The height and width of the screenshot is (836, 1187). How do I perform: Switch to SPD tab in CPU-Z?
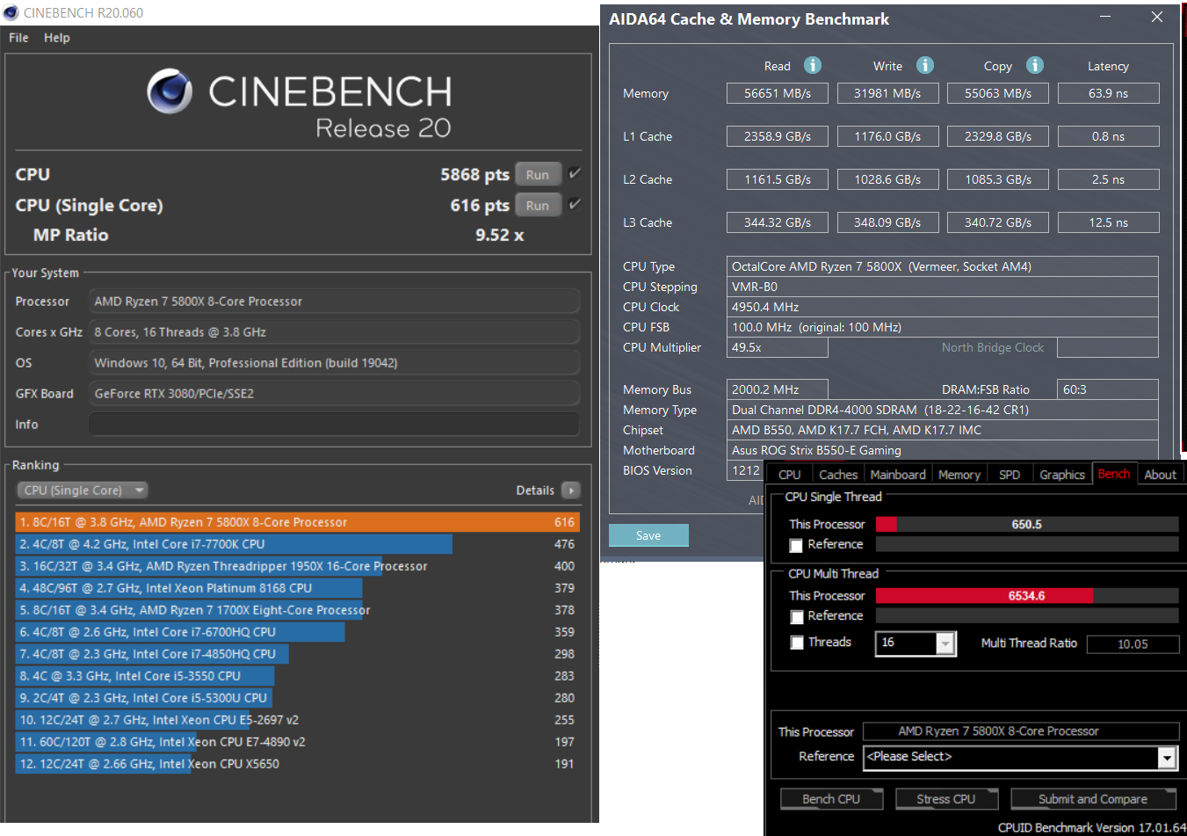pos(1010,474)
